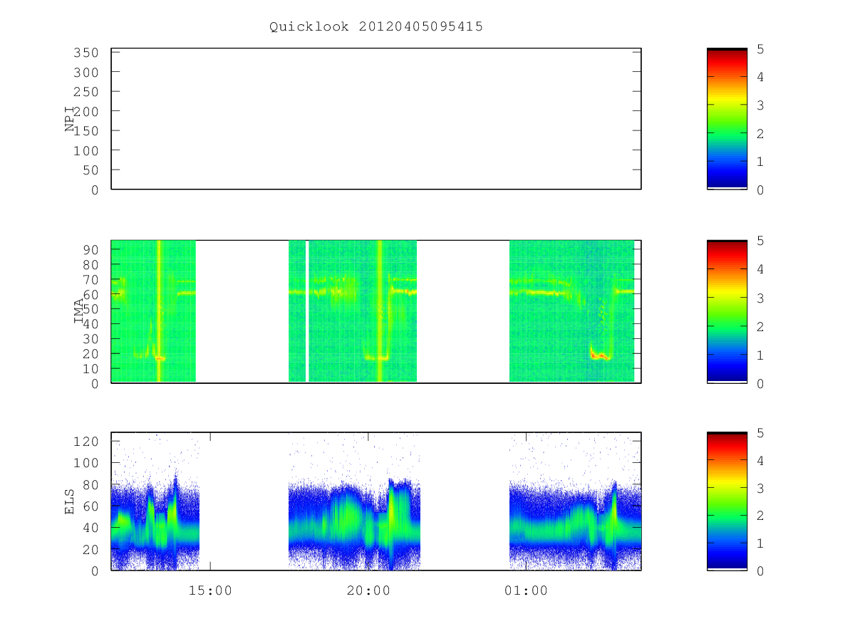Click inside the empty NPI plot panel
This screenshot has height=641, width=855.
[376, 119]
